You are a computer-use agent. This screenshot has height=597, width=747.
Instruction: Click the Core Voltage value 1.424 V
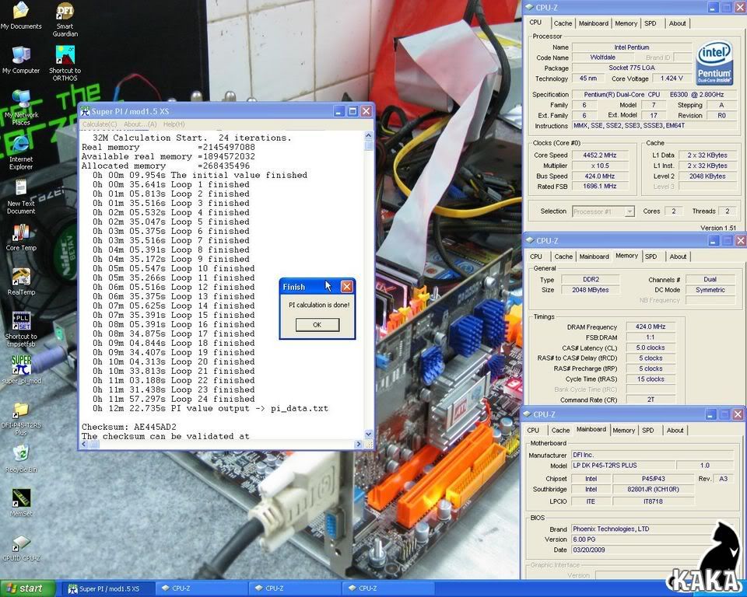(x=672, y=79)
